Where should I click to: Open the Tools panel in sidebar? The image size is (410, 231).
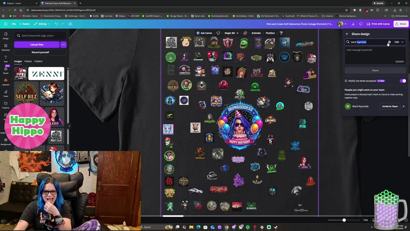[6, 93]
